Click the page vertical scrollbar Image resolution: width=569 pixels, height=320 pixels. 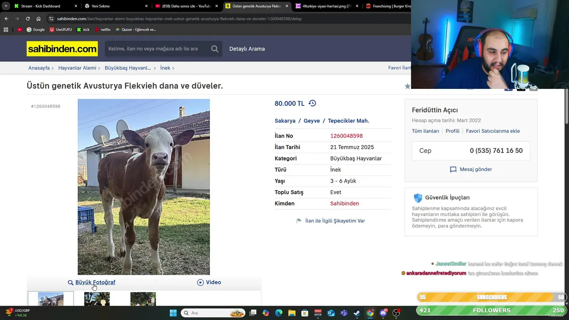tap(566, 107)
